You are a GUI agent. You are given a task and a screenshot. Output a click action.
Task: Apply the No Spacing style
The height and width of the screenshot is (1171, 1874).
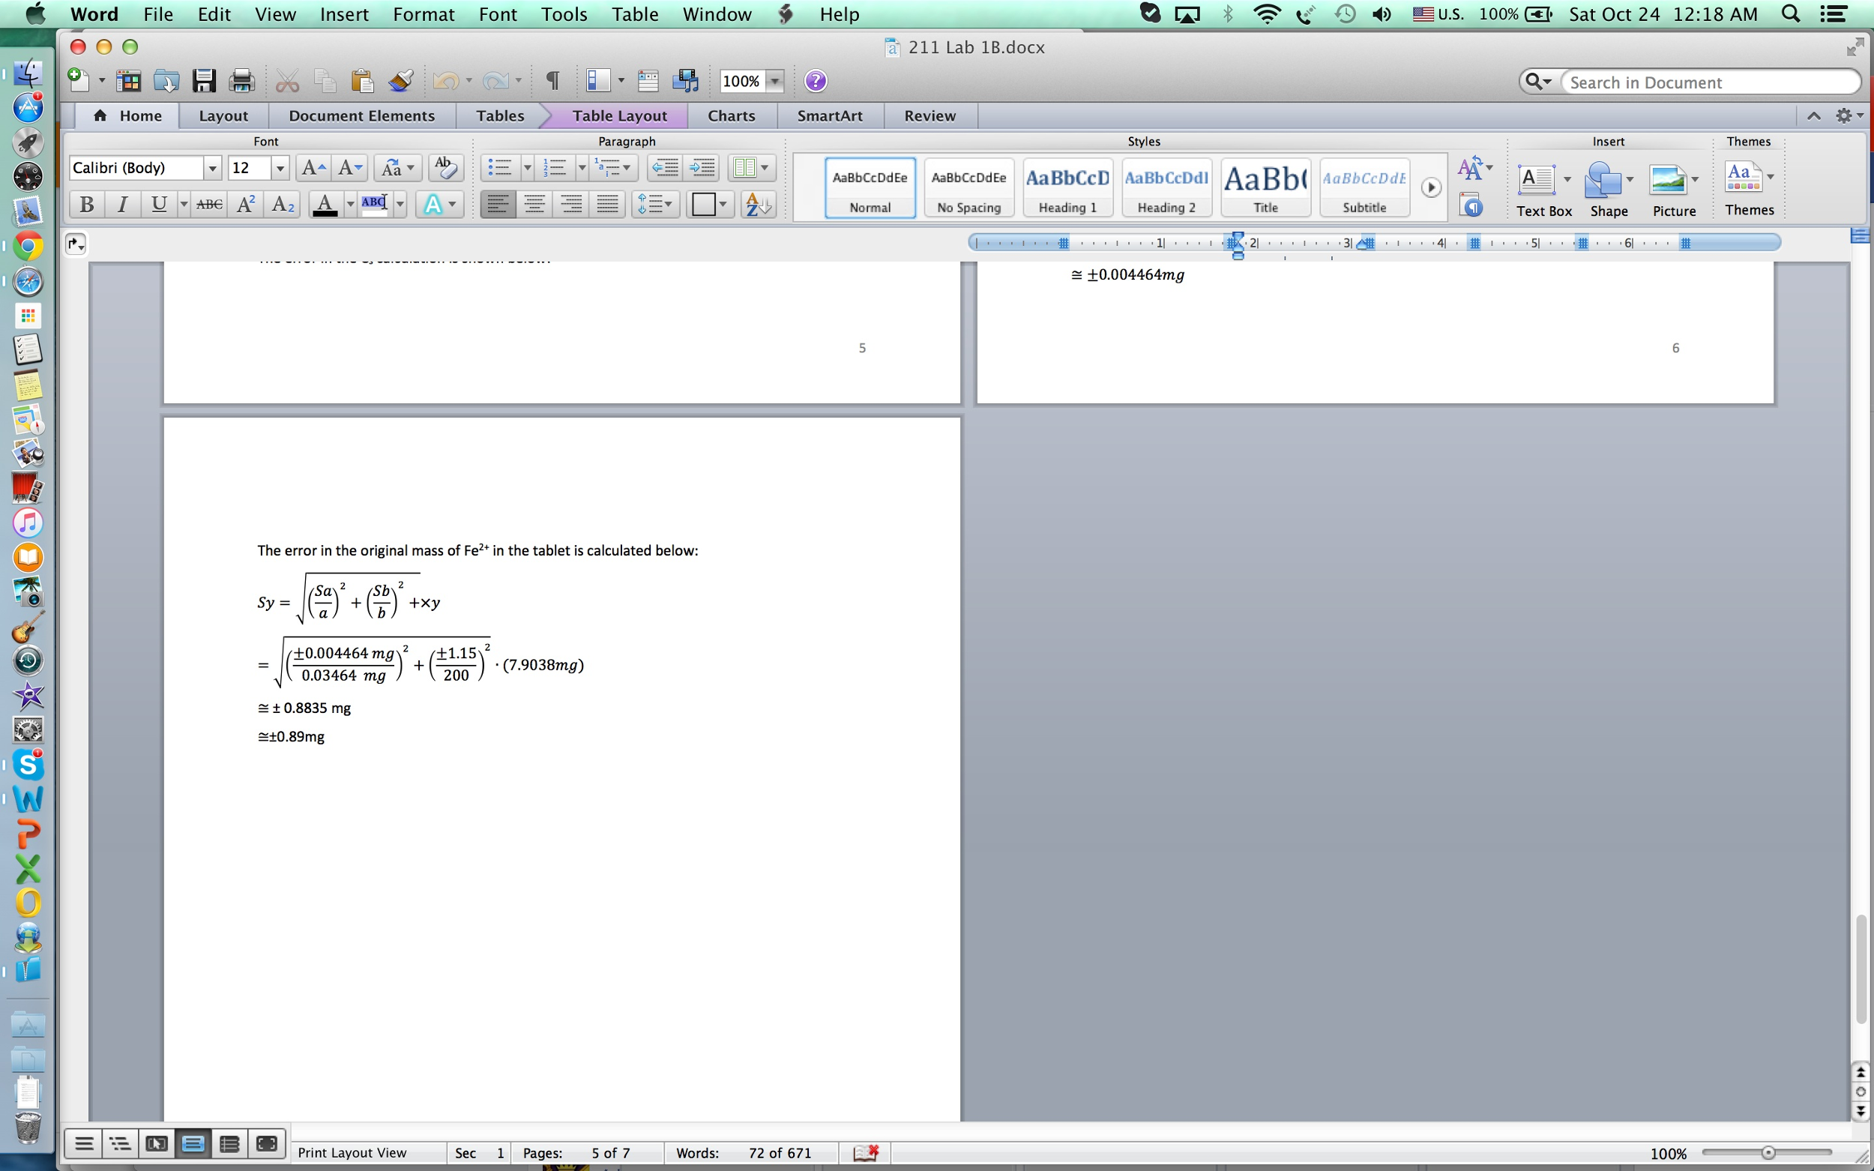tap(968, 187)
